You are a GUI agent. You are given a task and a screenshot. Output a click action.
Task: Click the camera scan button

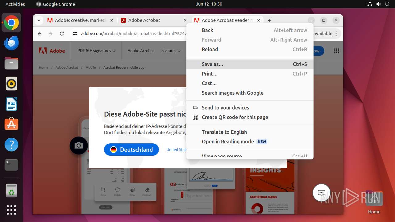[79, 146]
